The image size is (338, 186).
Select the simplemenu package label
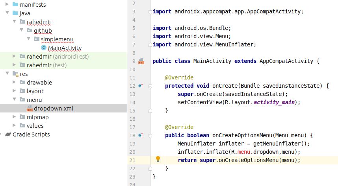pyautogui.click(x=57, y=39)
